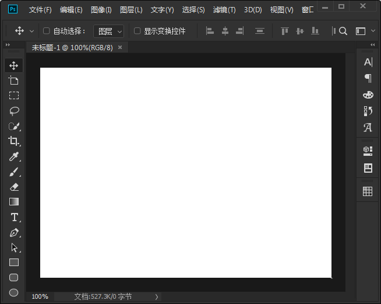The image size is (381, 304).
Task: Switch to the 未标题-1 document tab
Action: tap(72, 47)
